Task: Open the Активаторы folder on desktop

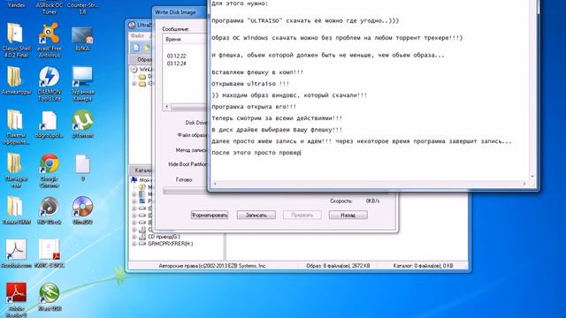Action: 16,80
